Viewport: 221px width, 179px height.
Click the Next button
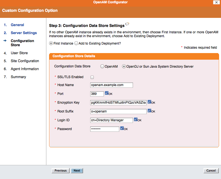click(77, 170)
